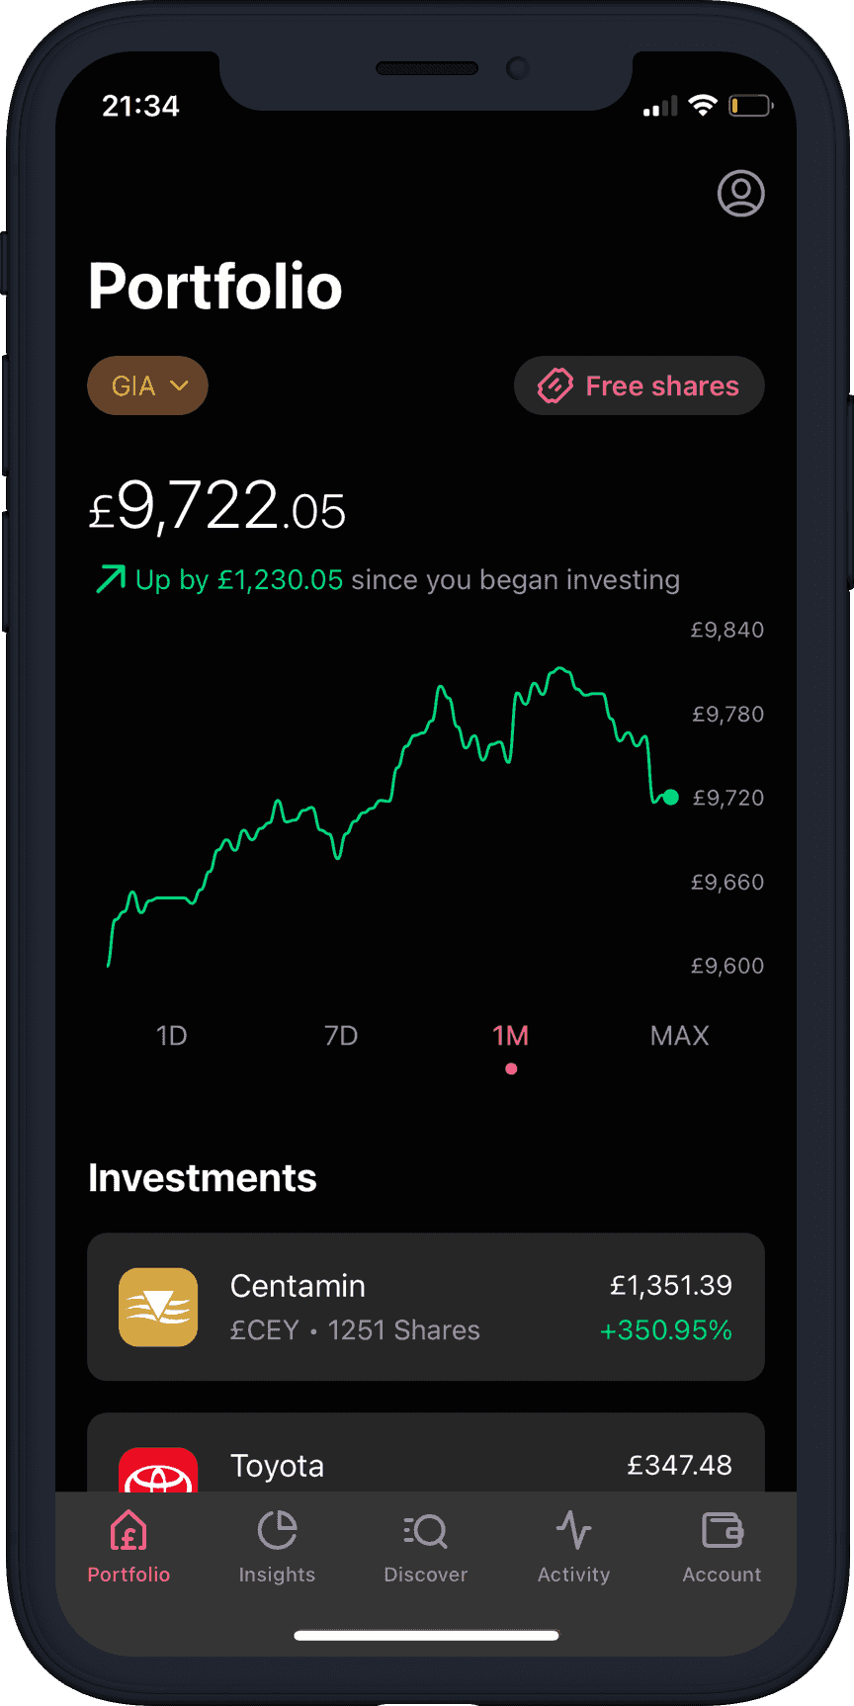
Task: Select the Insights pie chart icon
Action: [x=277, y=1530]
